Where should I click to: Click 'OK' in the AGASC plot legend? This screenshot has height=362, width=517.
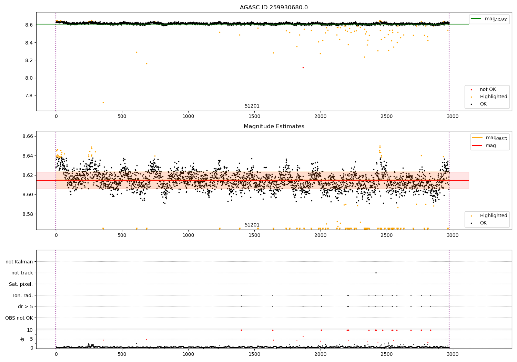479,104
